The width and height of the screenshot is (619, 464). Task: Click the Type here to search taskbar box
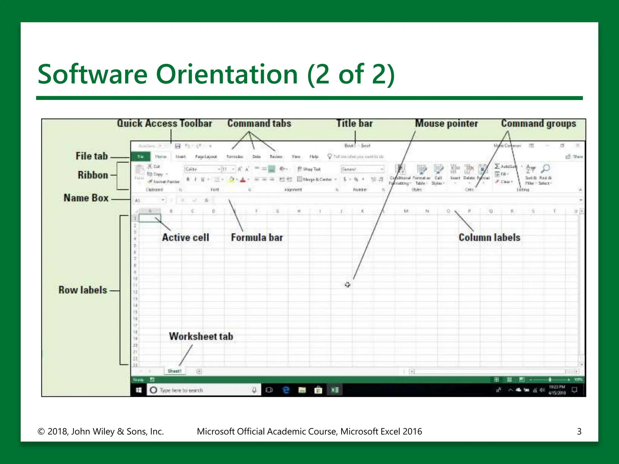point(203,390)
